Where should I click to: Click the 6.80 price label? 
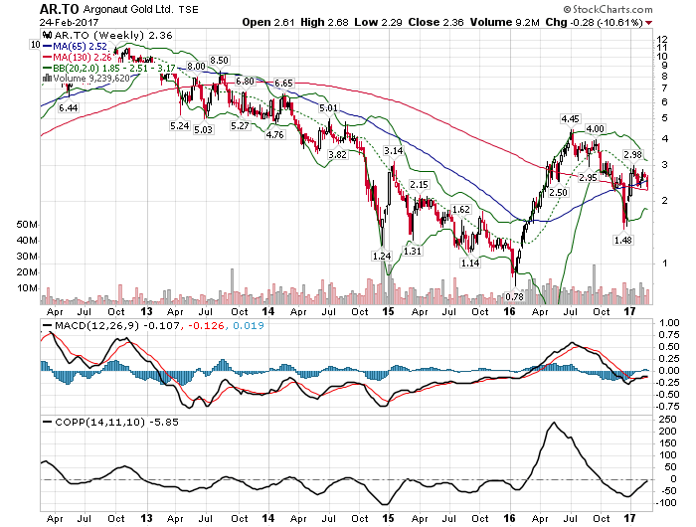click(245, 82)
